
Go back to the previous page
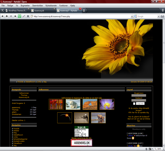(7, 16)
